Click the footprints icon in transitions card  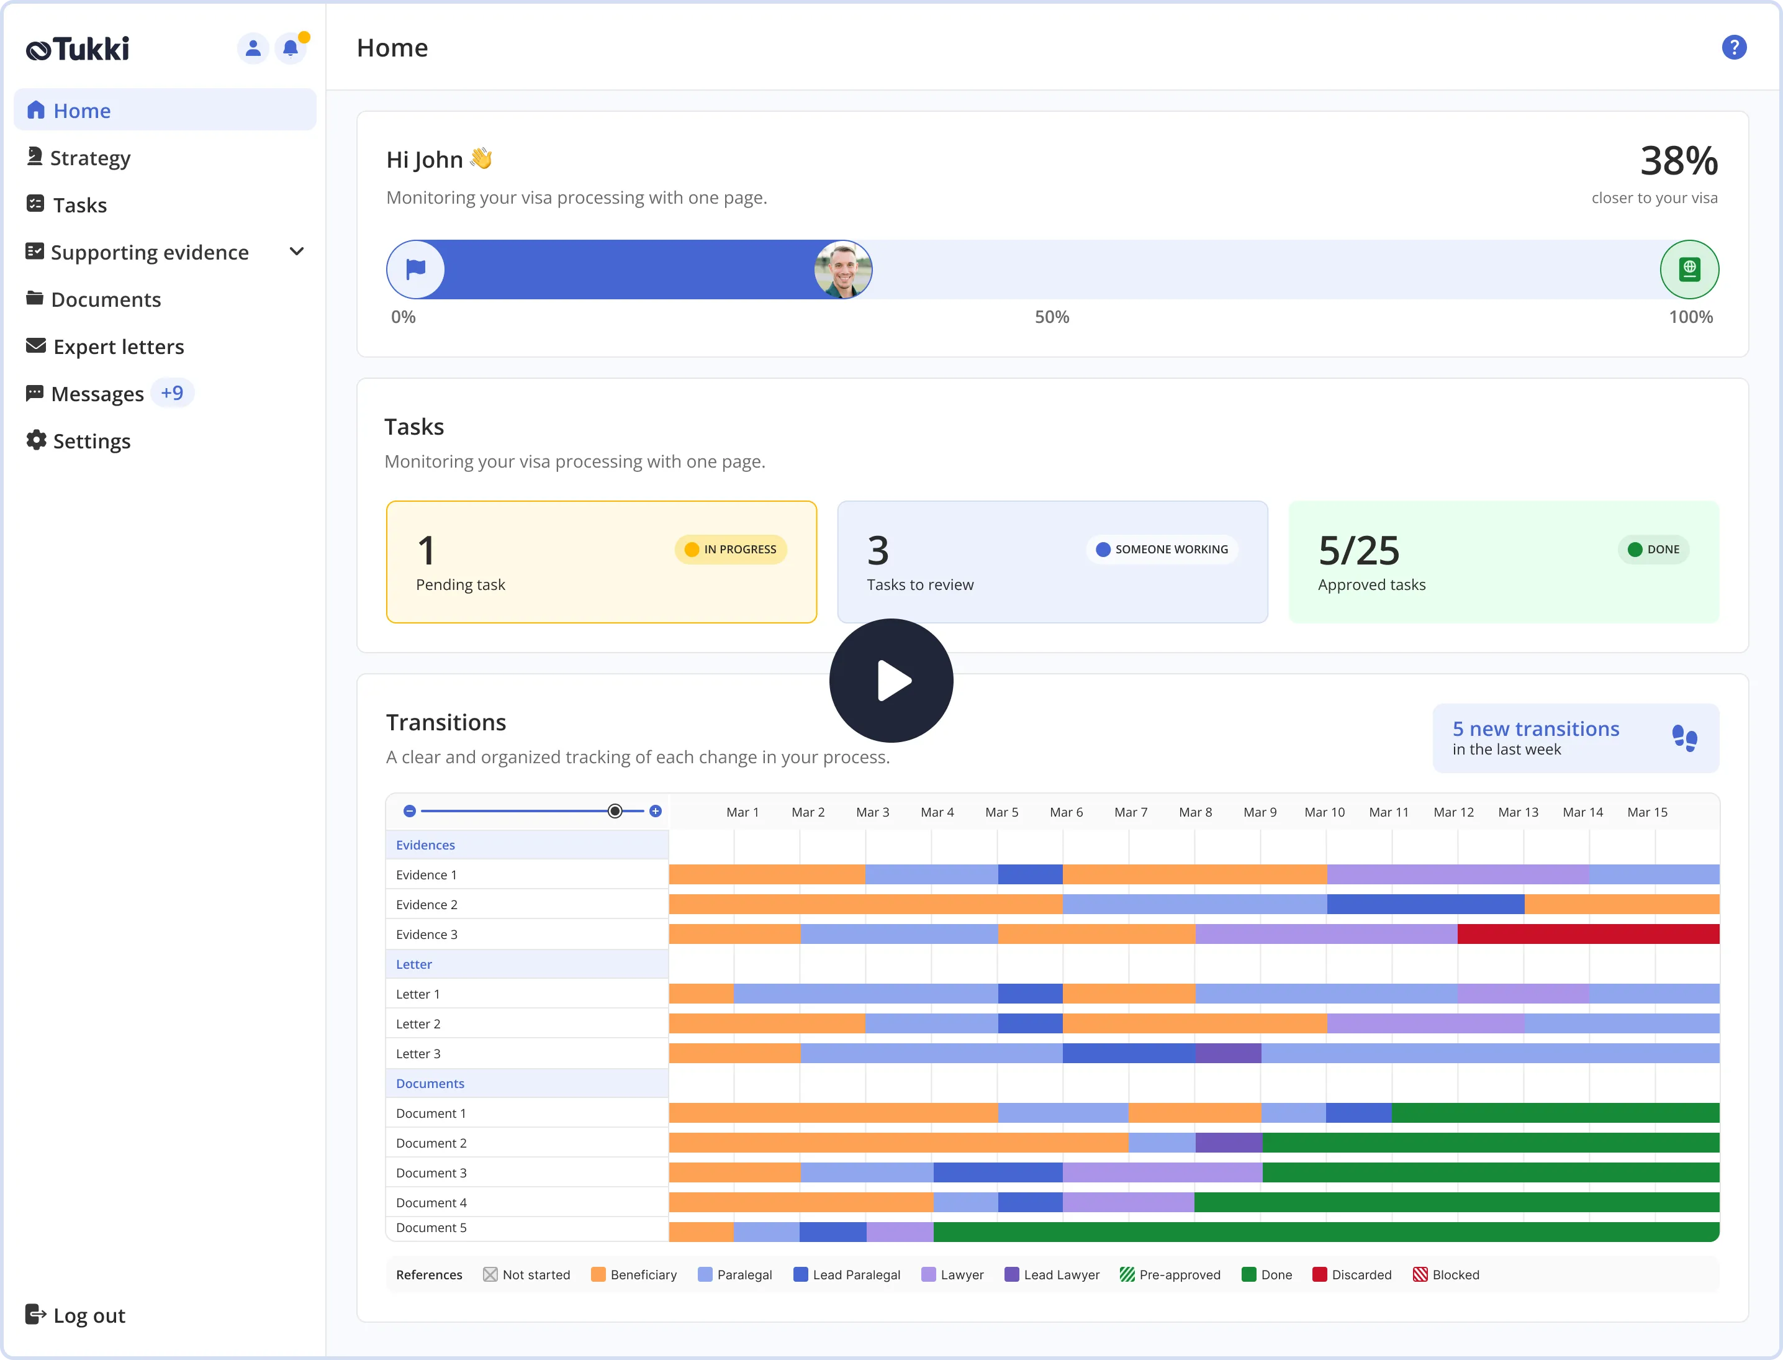tap(1684, 738)
